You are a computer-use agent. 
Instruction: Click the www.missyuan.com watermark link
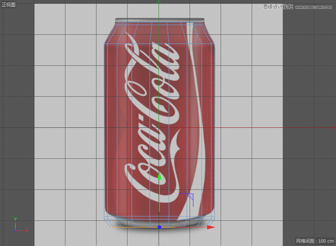click(315, 7)
